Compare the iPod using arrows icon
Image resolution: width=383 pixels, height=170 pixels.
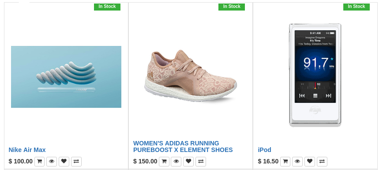pyautogui.click(x=322, y=162)
